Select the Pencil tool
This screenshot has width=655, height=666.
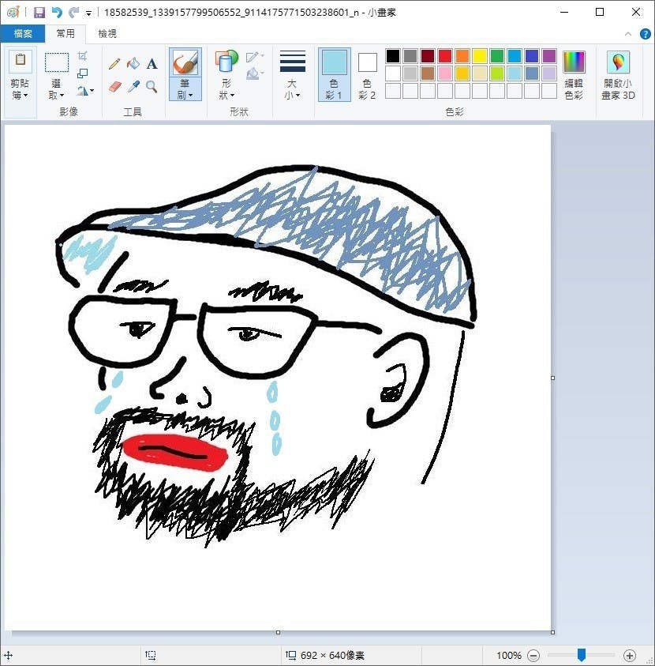(x=114, y=64)
